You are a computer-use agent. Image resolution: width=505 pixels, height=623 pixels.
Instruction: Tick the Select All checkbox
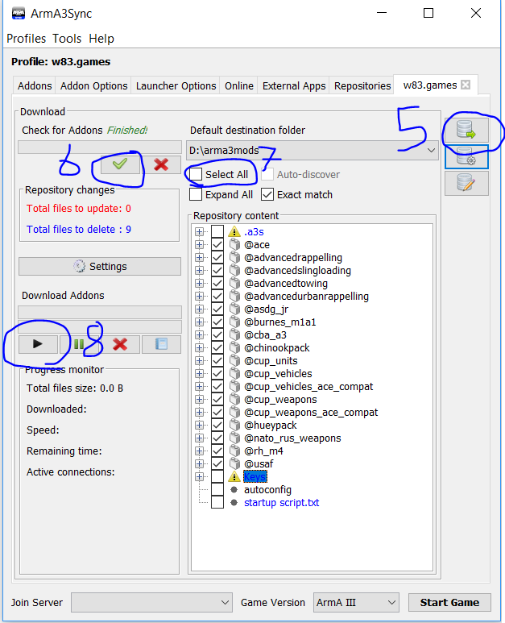point(196,174)
